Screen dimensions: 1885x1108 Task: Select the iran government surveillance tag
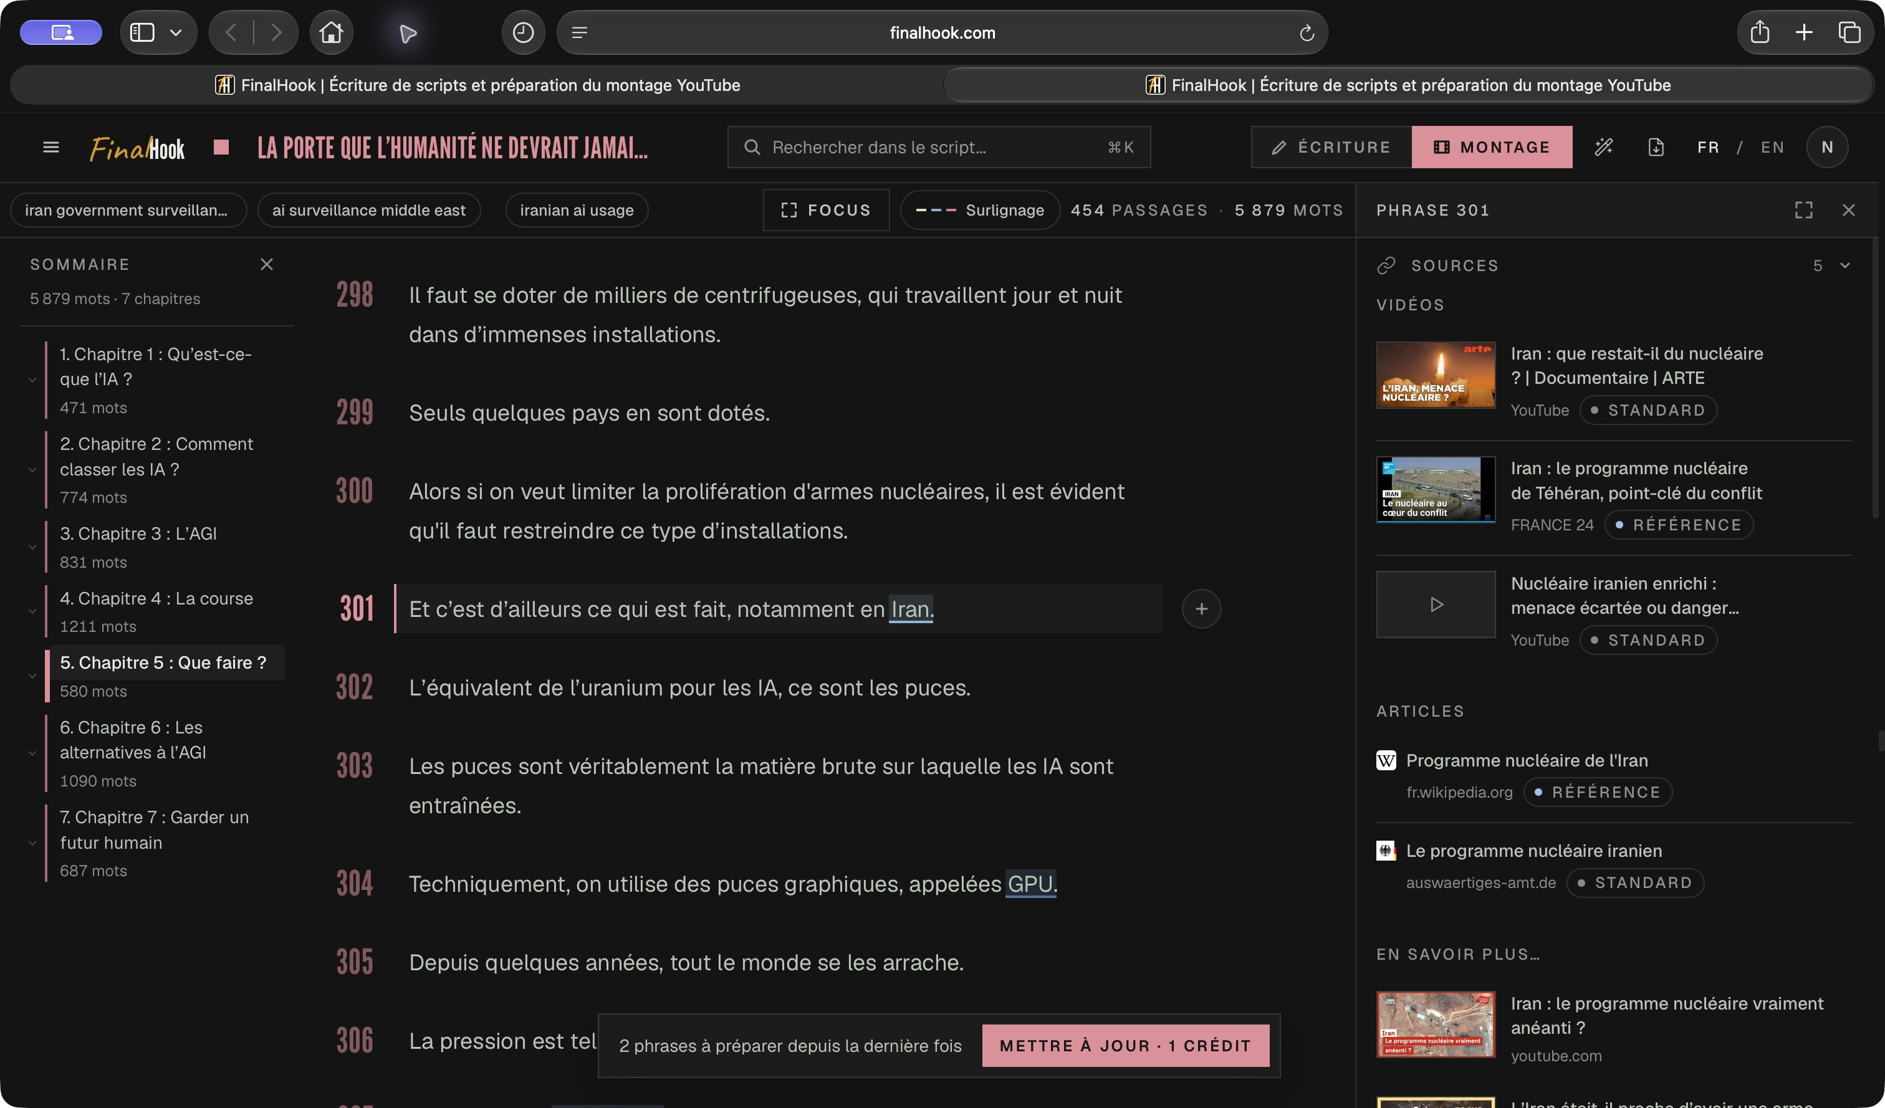pyautogui.click(x=128, y=210)
